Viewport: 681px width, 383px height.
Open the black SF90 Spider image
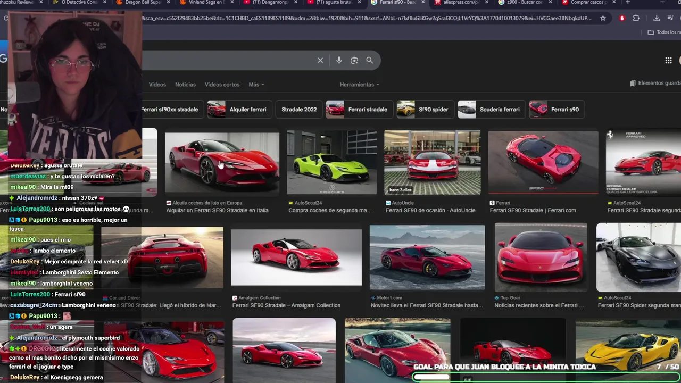[638, 257]
